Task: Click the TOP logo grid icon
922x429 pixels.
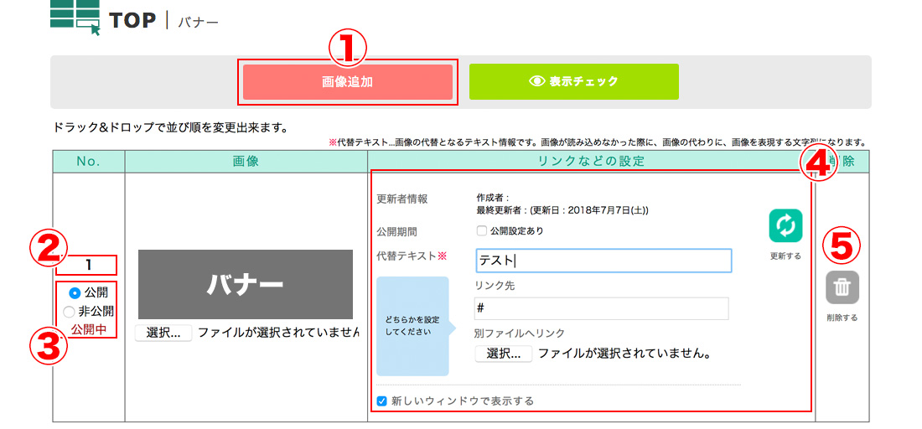Action: 75,16
